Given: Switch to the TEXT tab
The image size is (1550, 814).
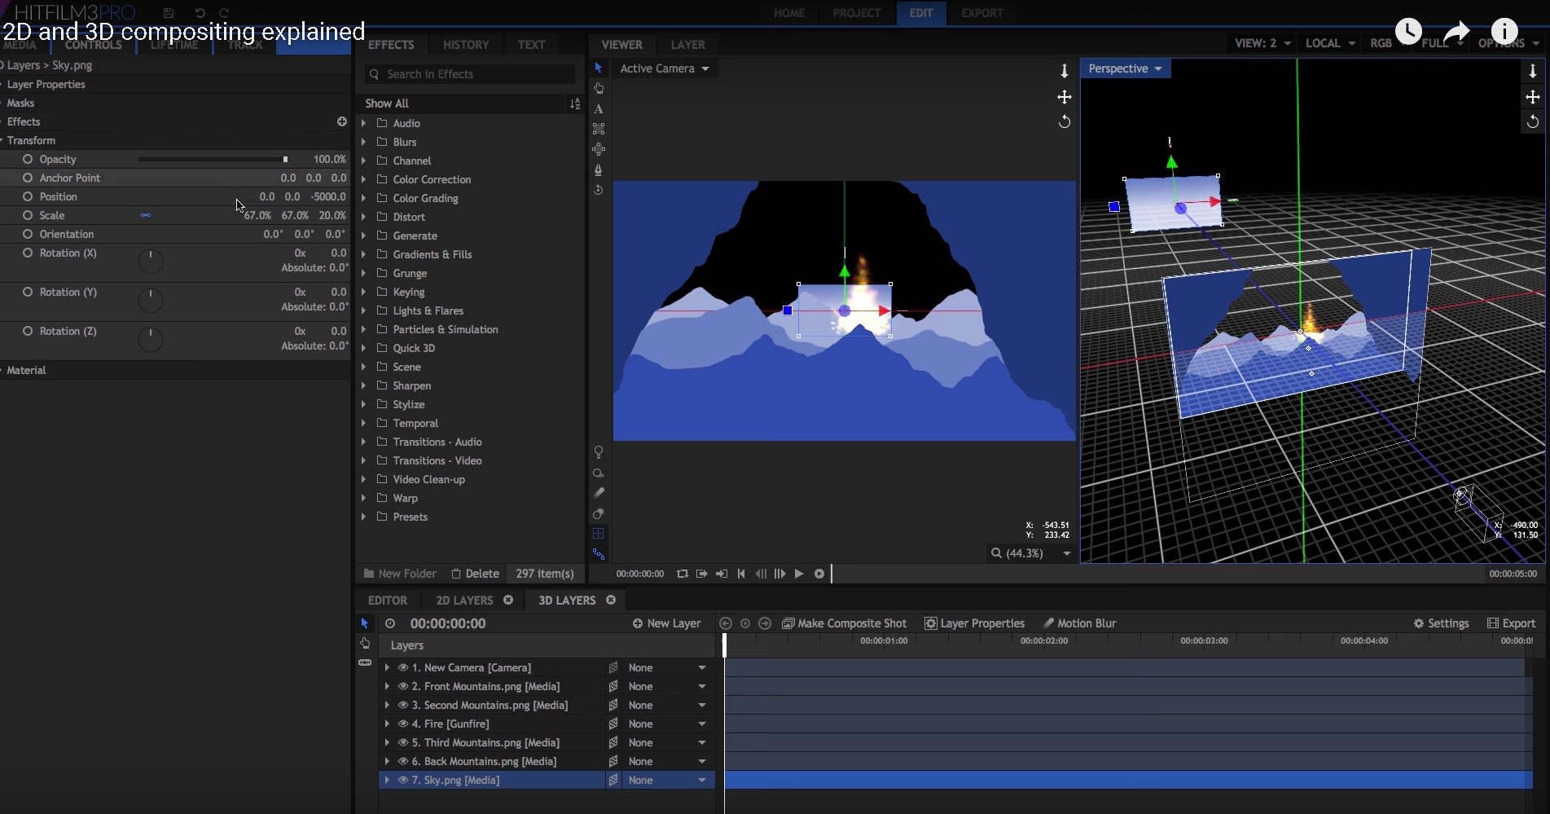Looking at the screenshot, I should pyautogui.click(x=531, y=45).
